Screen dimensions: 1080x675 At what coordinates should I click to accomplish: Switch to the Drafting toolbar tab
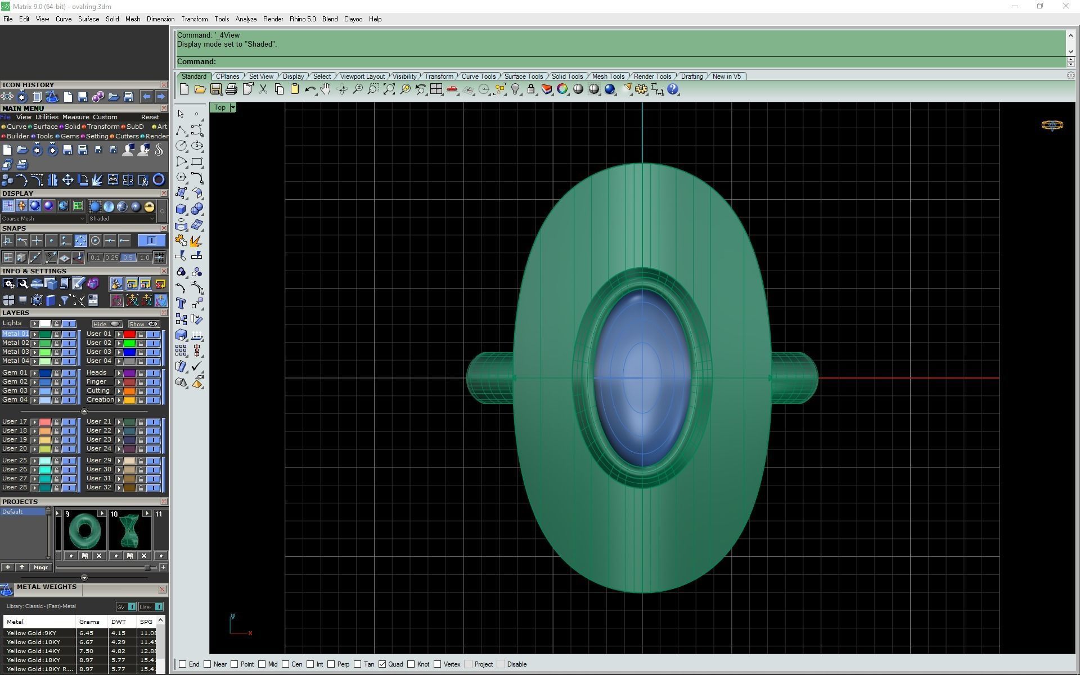click(692, 76)
